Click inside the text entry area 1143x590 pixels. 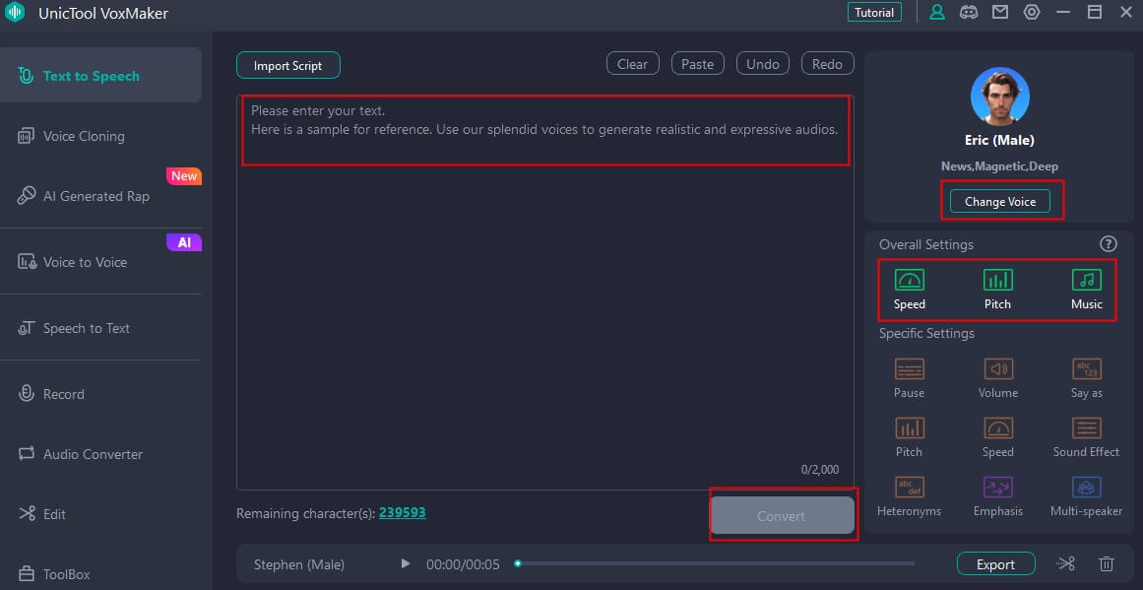(x=544, y=295)
